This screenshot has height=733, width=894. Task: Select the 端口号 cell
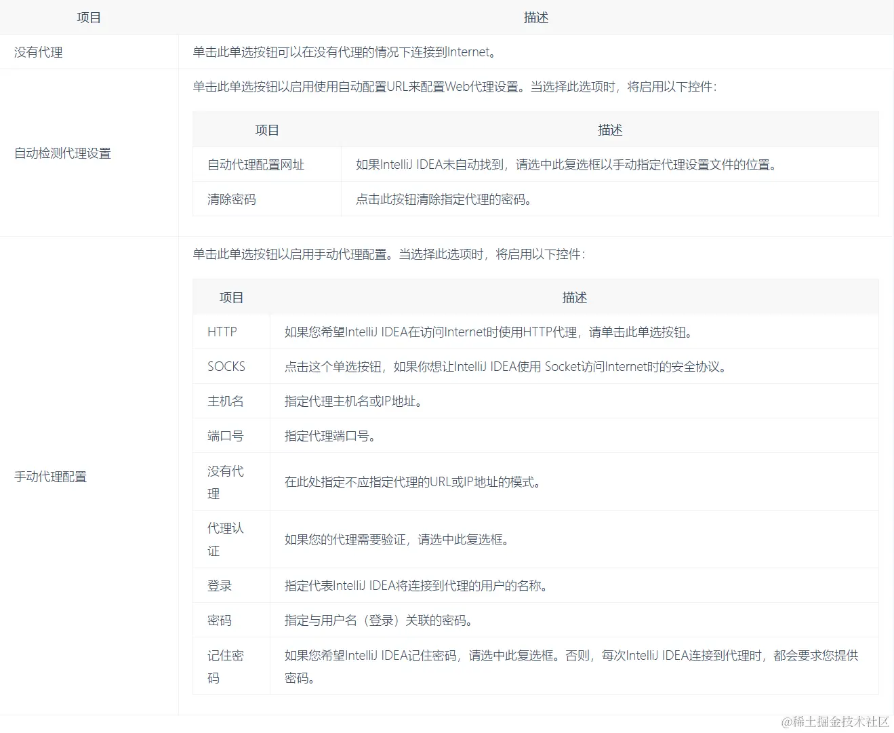[x=226, y=436]
